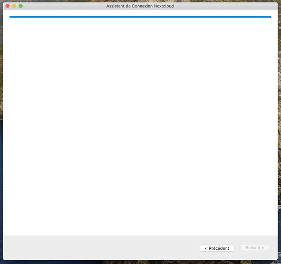The image size is (281, 264).
Task: Minimize the wizard using the yellow button
Action: click(14, 6)
